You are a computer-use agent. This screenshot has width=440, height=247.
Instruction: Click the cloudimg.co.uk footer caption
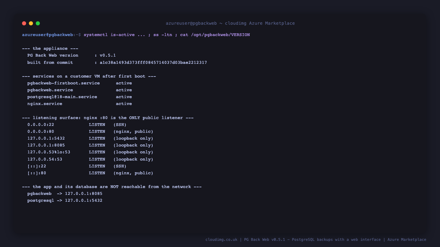click(316, 240)
